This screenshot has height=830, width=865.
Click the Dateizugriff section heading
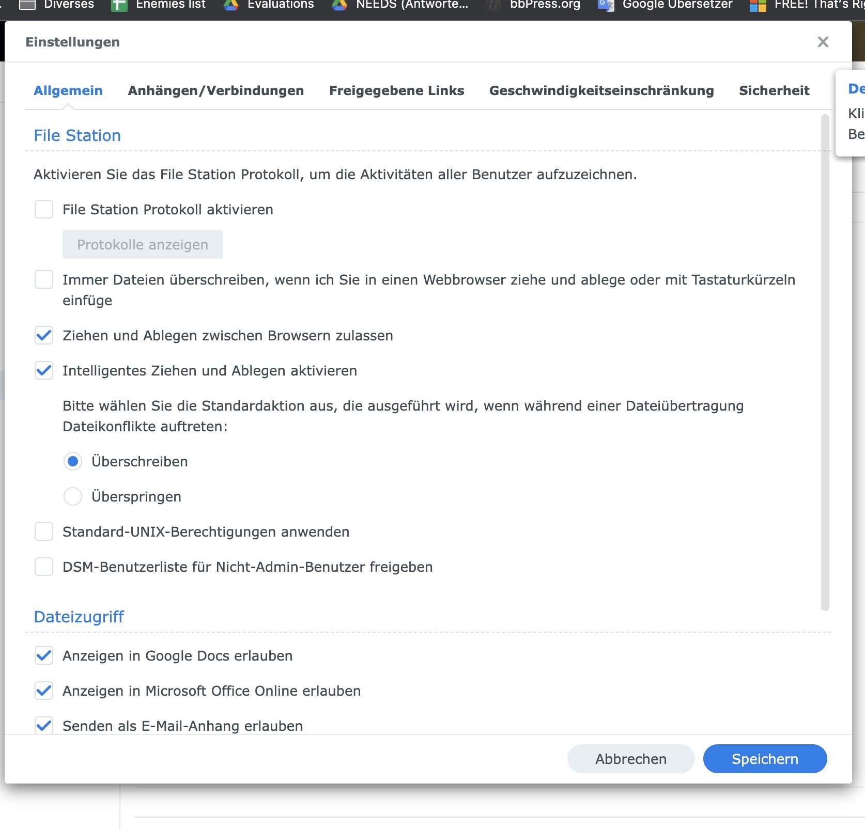click(79, 617)
